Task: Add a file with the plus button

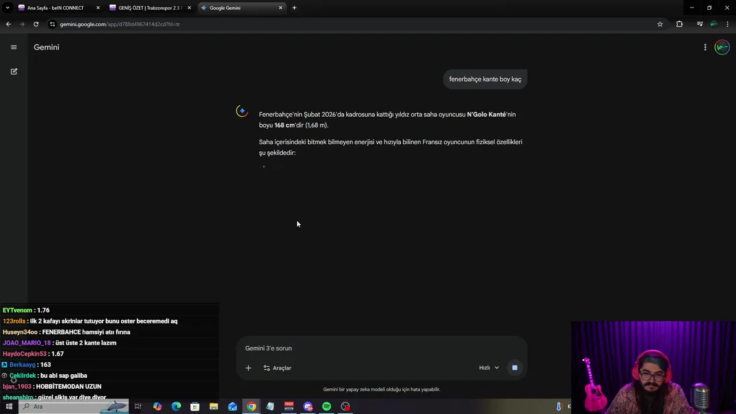Action: coord(248,368)
